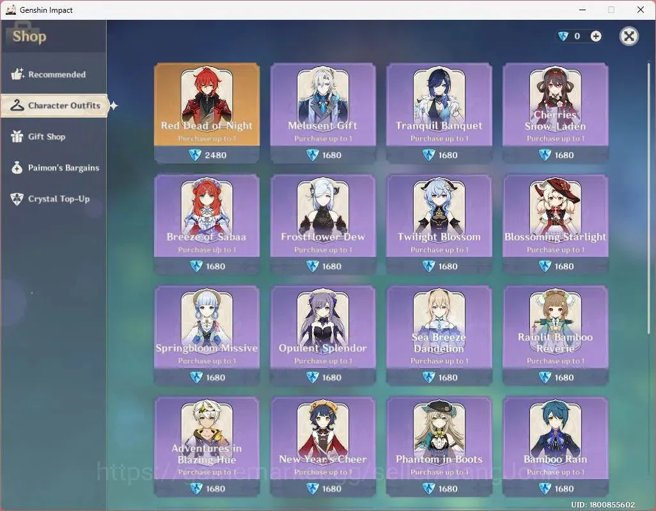This screenshot has width=656, height=511.
Task: Select the Blossoming Starlight outfit card
Action: point(555,224)
